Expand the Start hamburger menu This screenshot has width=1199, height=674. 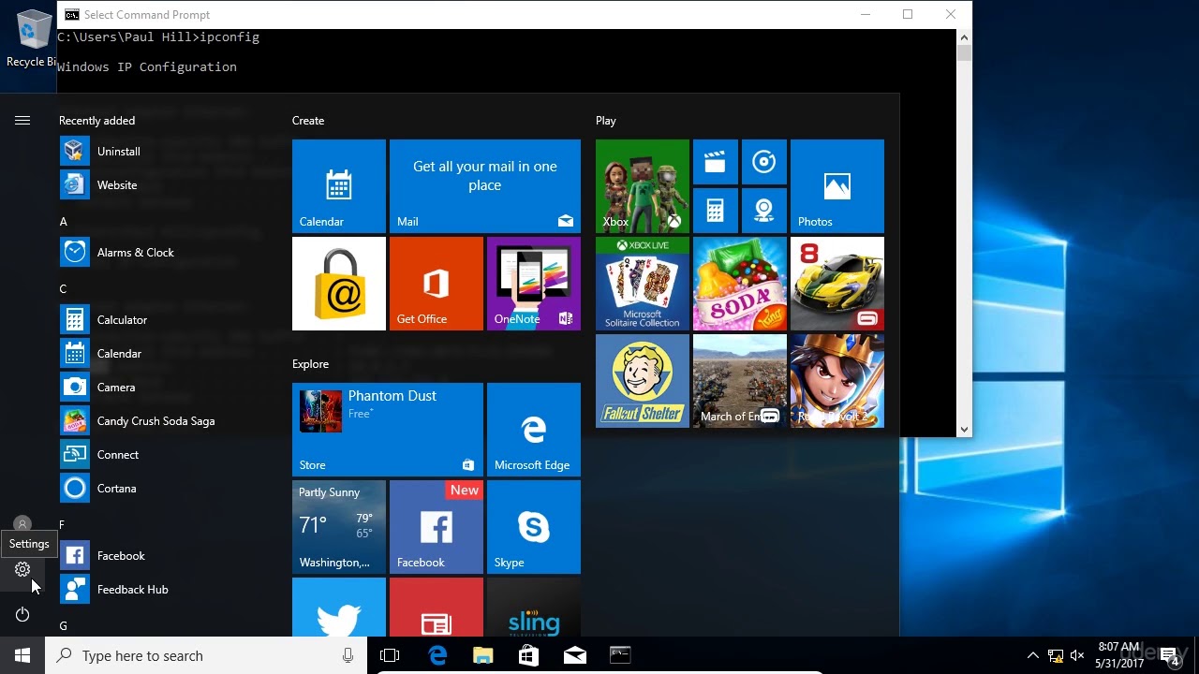click(x=22, y=120)
